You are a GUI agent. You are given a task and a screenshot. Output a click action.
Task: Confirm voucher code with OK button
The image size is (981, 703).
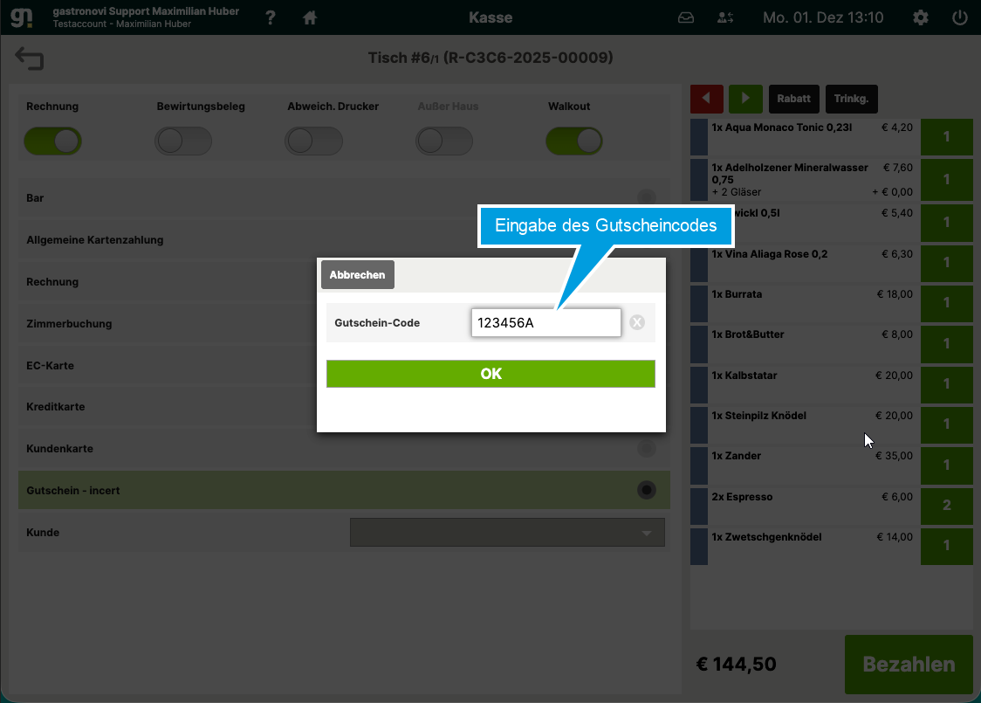(x=490, y=374)
